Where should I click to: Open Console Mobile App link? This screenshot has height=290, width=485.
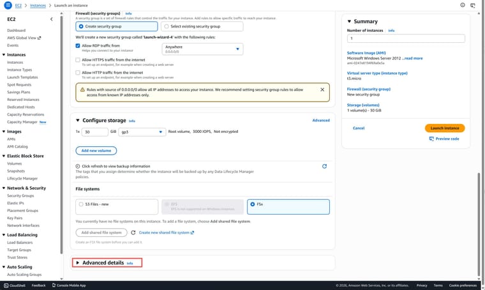(x=69, y=286)
